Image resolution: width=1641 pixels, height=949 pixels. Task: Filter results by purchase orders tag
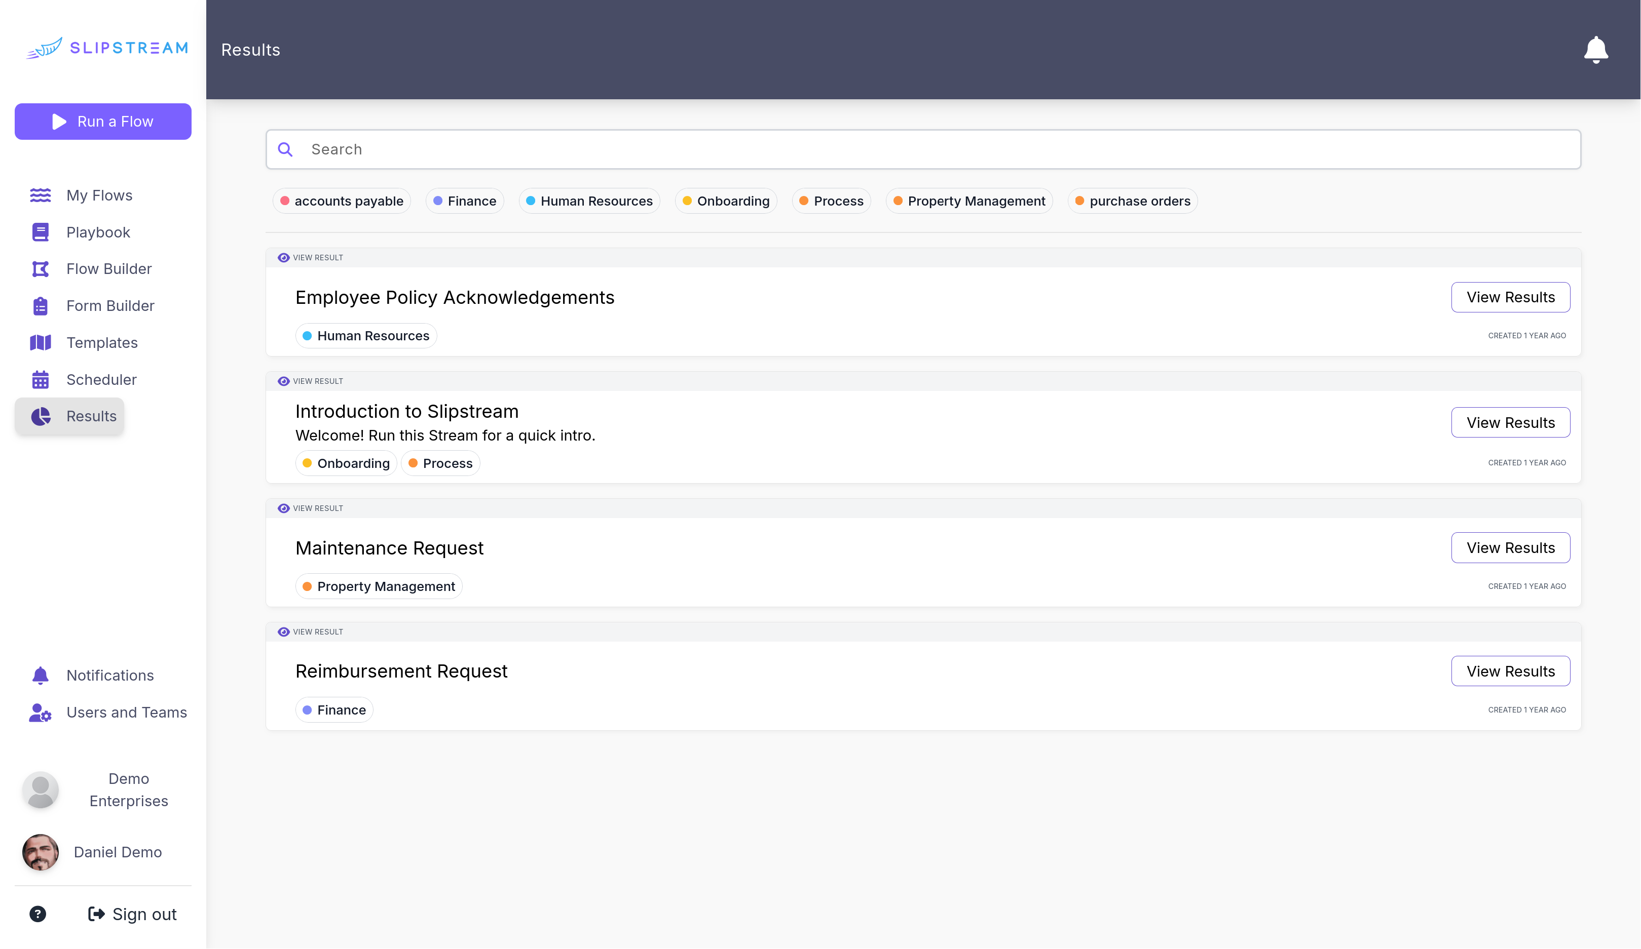[x=1132, y=201]
